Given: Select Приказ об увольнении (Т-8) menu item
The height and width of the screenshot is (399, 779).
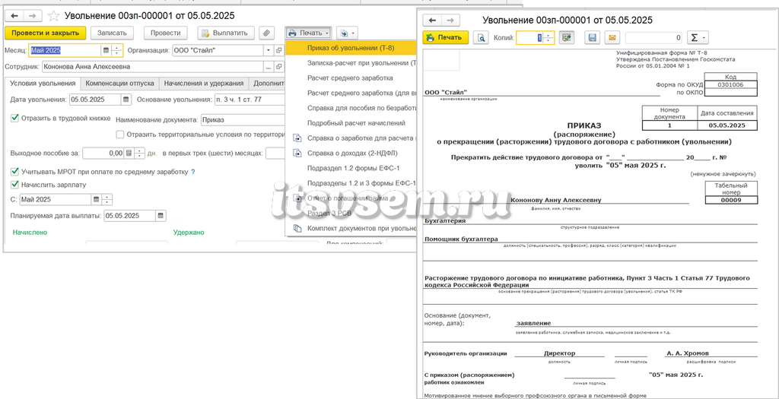Looking at the screenshot, I should tap(351, 48).
